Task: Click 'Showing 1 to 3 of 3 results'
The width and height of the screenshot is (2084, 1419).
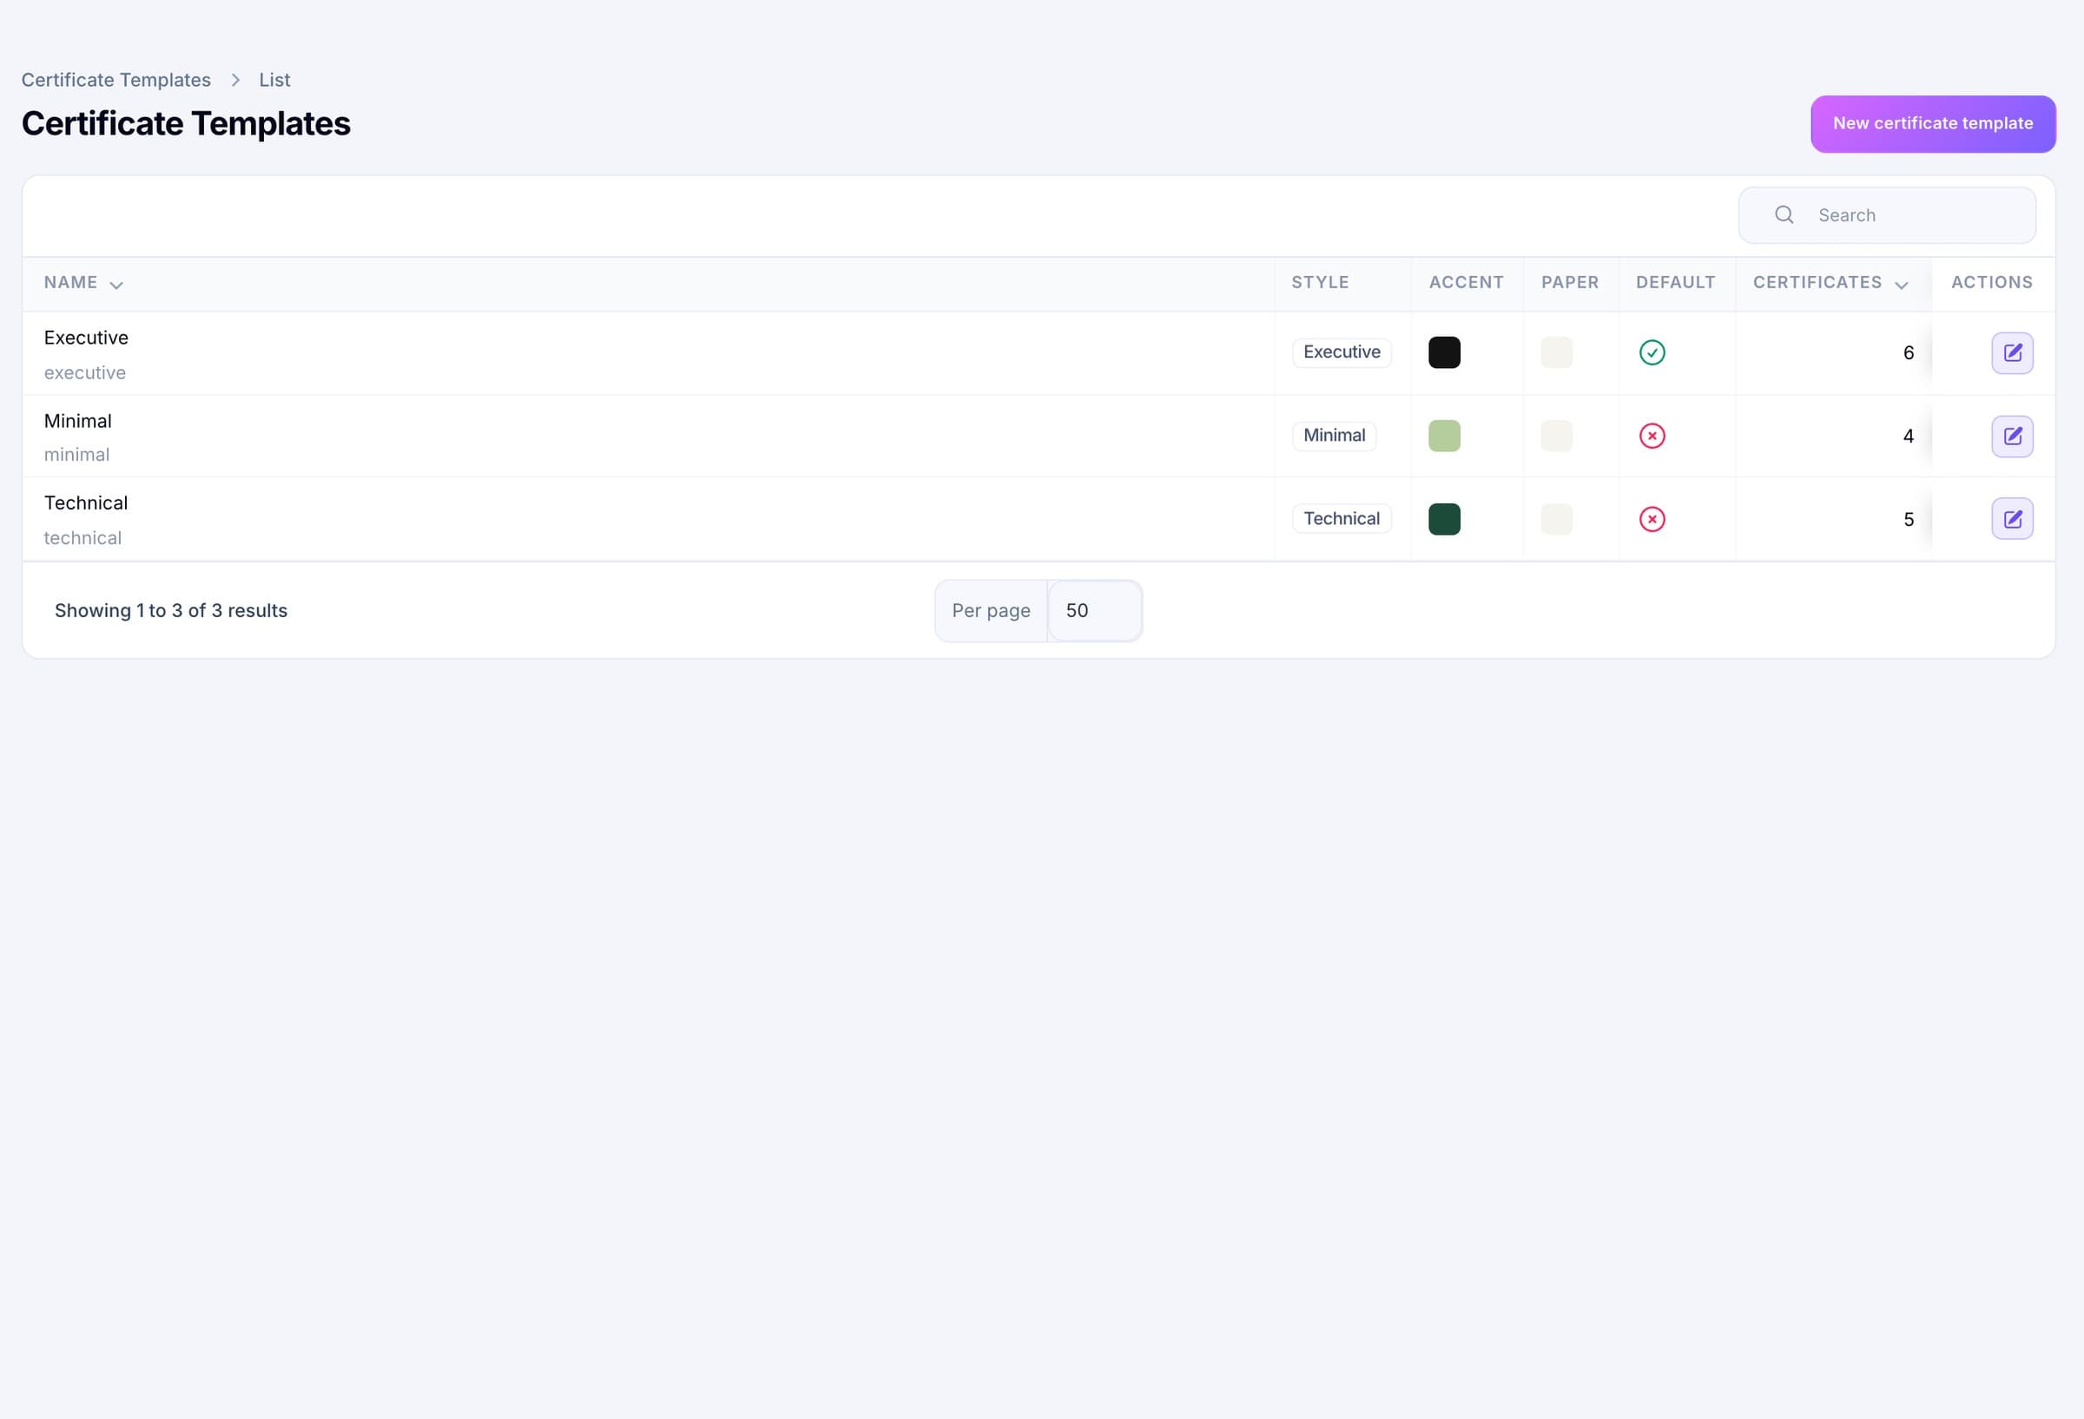Action: tap(171, 610)
